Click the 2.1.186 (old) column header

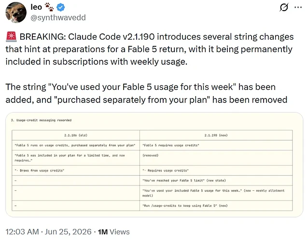76,135
